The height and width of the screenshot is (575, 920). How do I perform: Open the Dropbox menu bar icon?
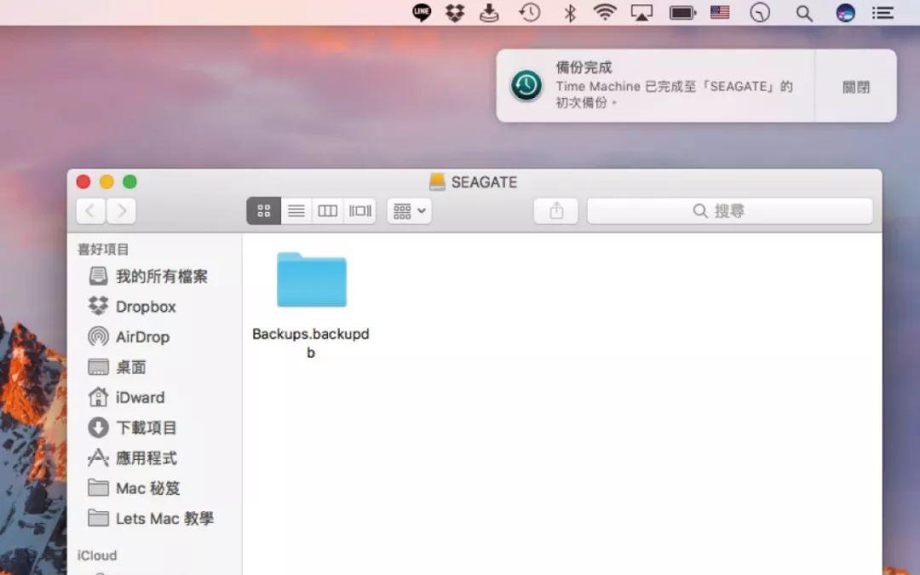[x=455, y=12]
